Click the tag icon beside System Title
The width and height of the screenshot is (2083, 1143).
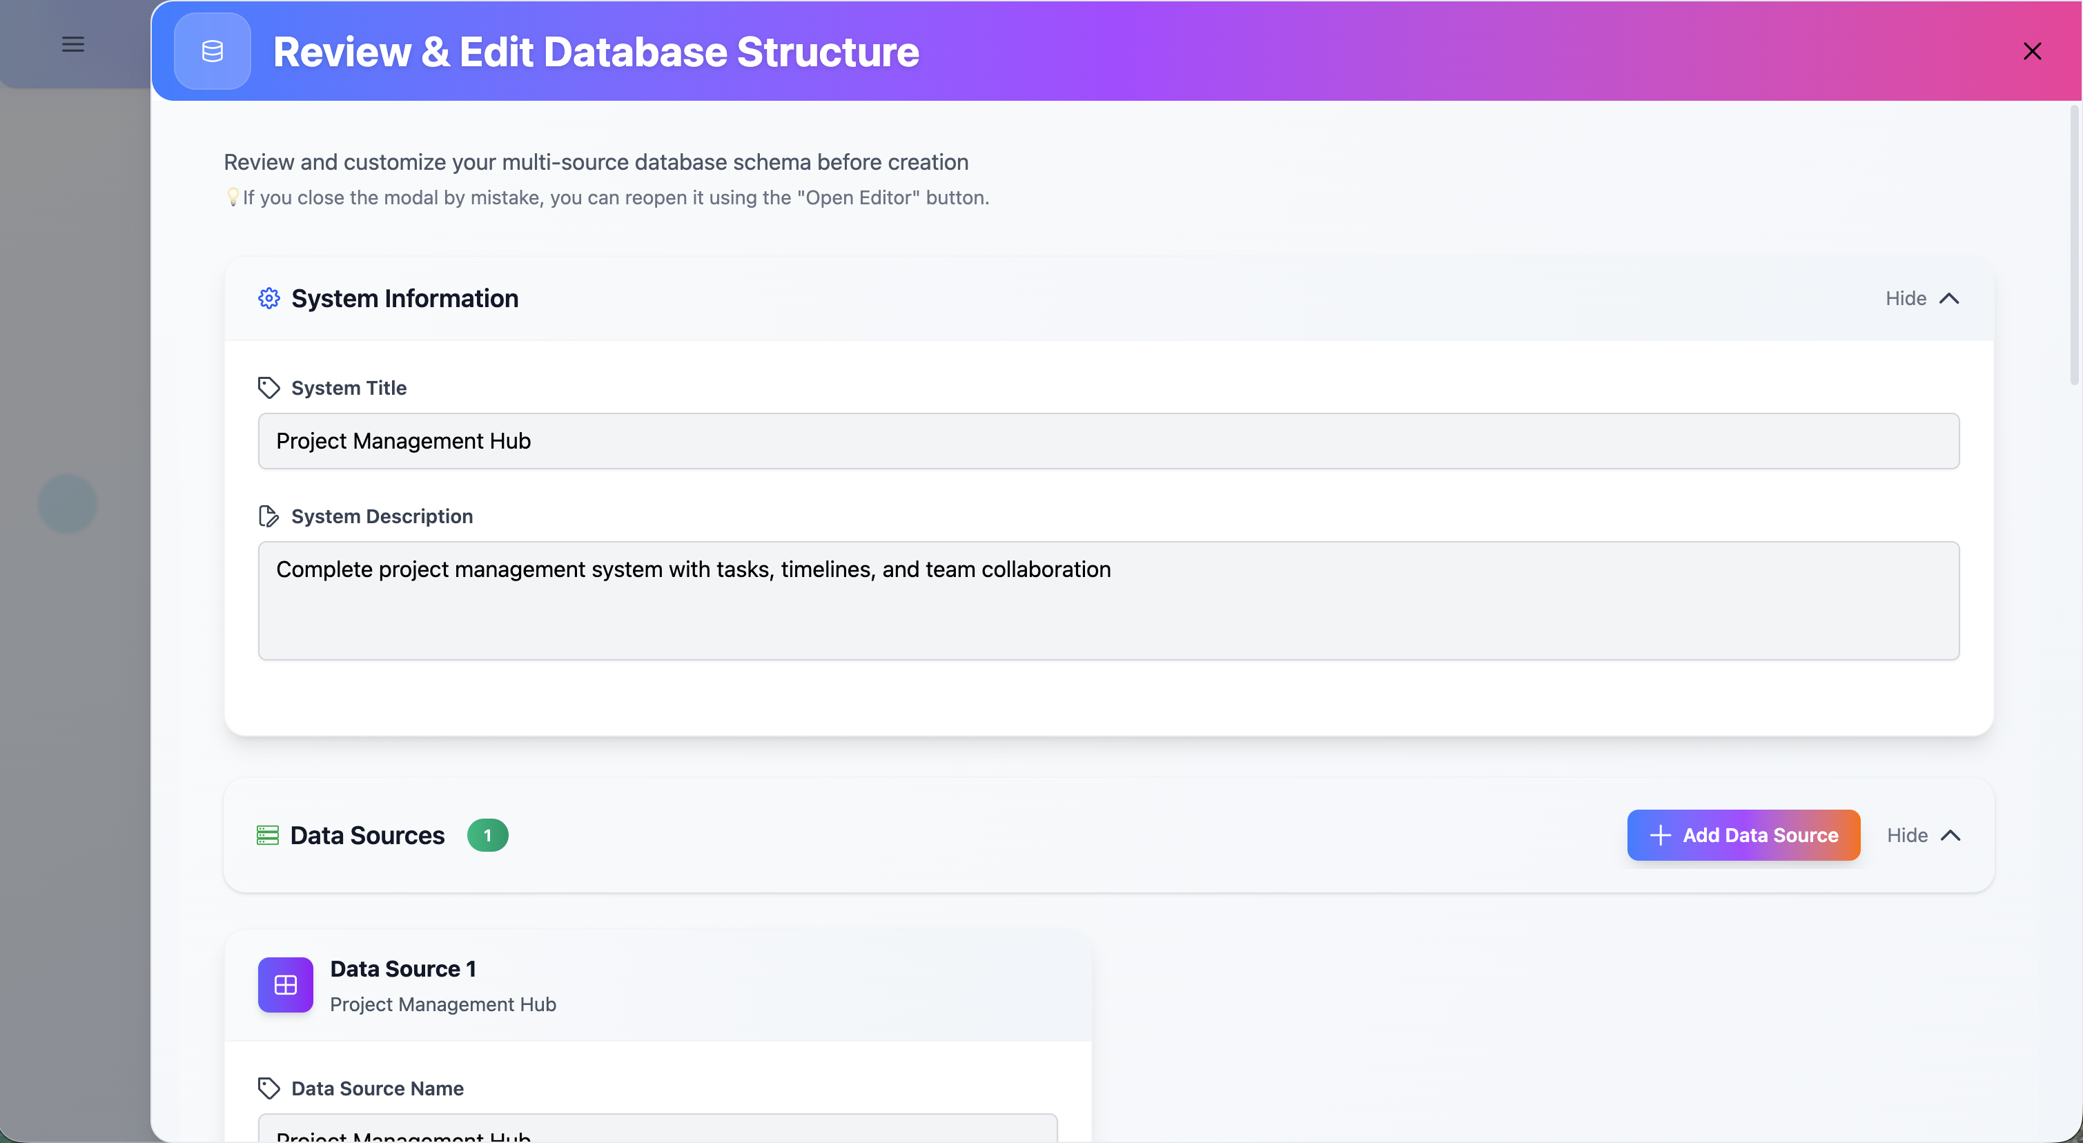268,387
